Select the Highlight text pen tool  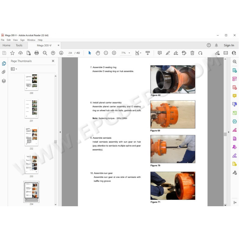[168, 53]
